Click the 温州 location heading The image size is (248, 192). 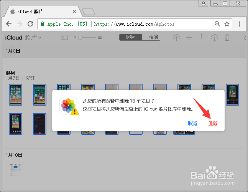pos(10,73)
